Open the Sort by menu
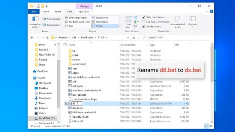 pos(129,22)
